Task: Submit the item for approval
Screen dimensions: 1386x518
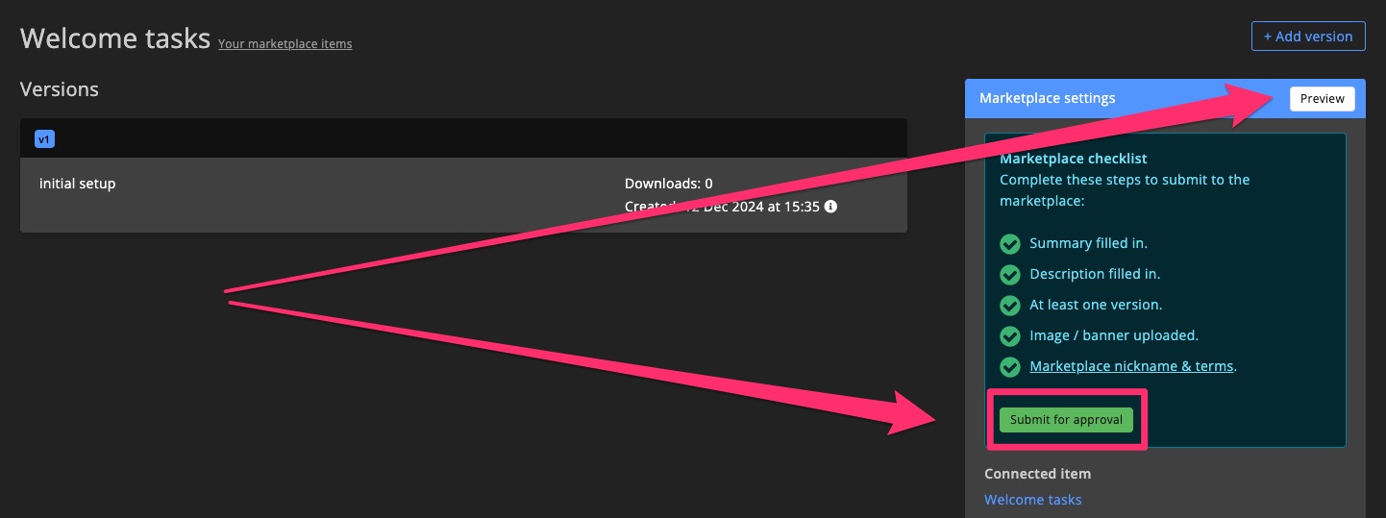Action: click(x=1066, y=420)
